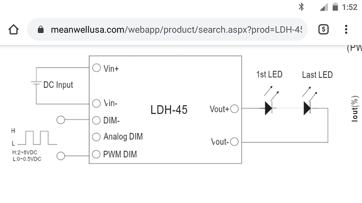Tap the meanwellusa.com URL address bar
This screenshot has width=362, height=203.
click(x=167, y=29)
